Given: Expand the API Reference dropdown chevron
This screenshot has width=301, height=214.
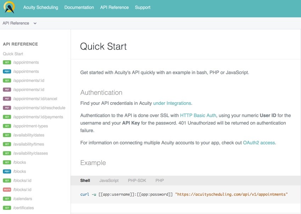Looking at the screenshot, I should [x=35, y=23].
